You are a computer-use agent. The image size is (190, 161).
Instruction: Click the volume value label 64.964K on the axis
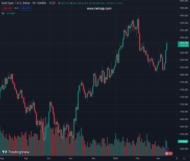(x=183, y=141)
